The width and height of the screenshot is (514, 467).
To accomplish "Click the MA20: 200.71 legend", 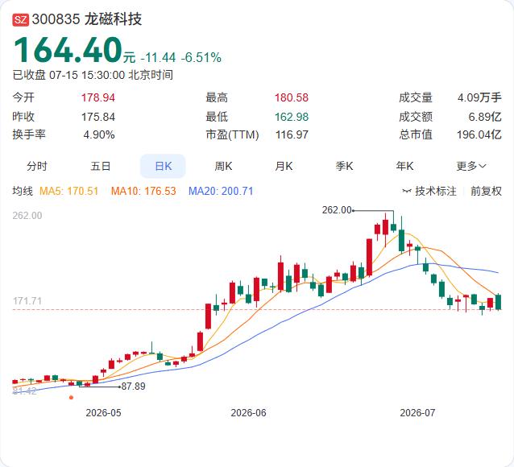I will 221,191.
